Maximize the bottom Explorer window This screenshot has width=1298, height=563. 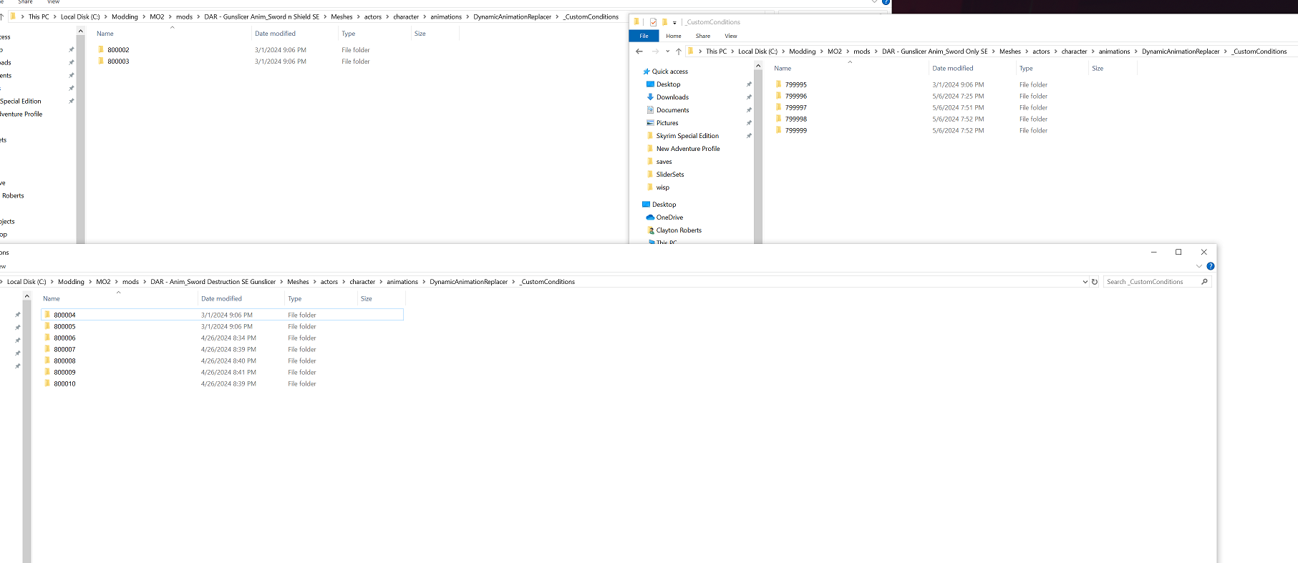[x=1178, y=252]
